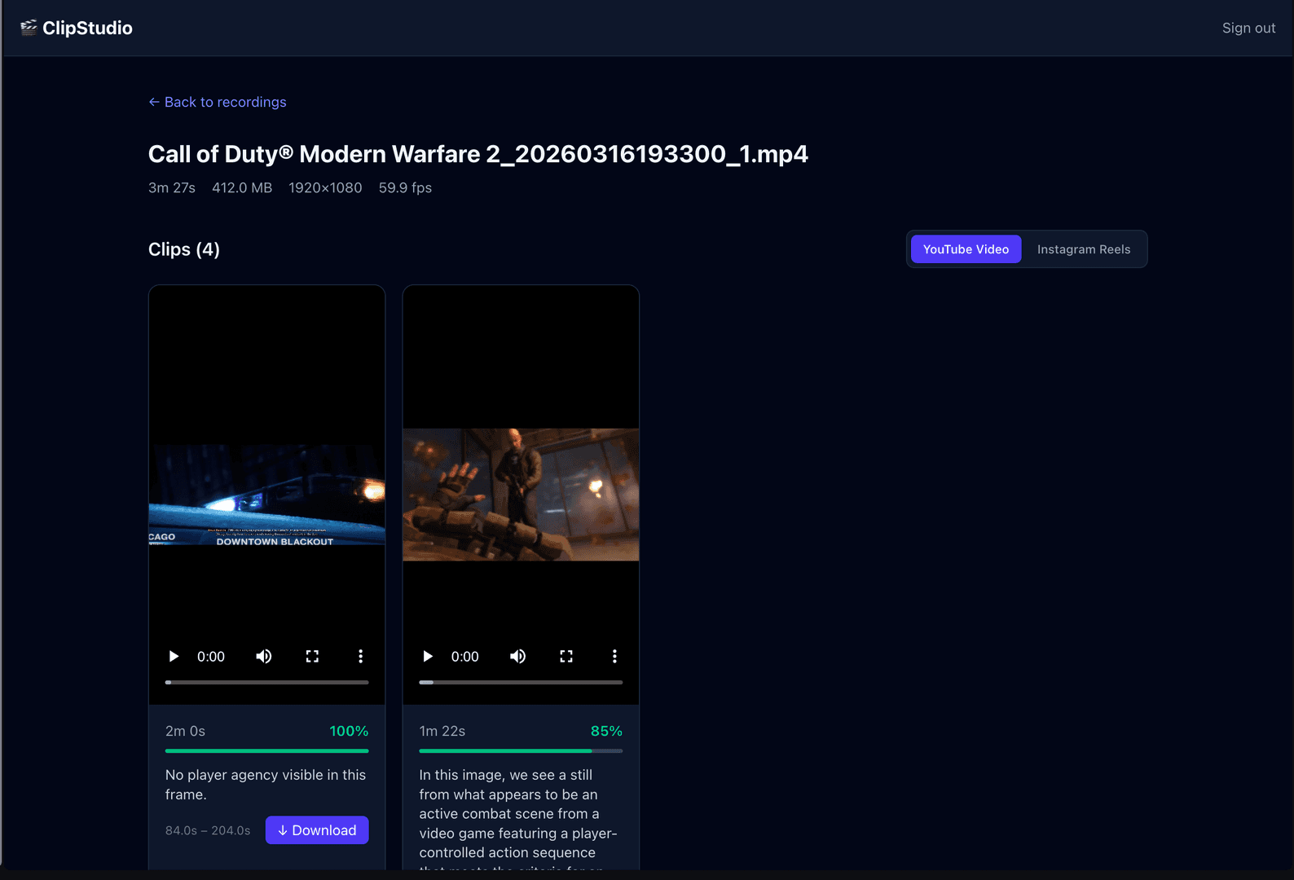Switch to Instagram Reels format
Screen dimensions: 1294x880
pyautogui.click(x=1083, y=249)
